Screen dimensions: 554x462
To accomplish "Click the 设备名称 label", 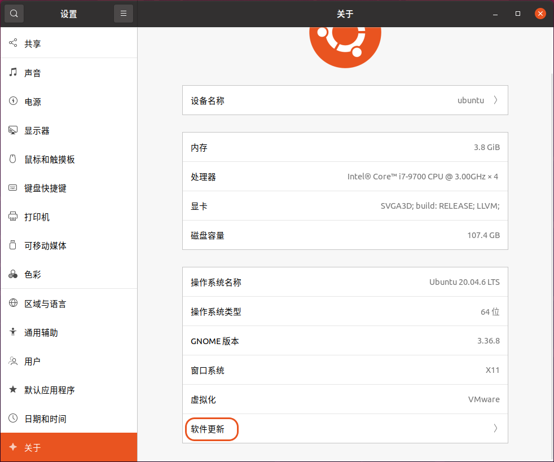I will coord(208,100).
